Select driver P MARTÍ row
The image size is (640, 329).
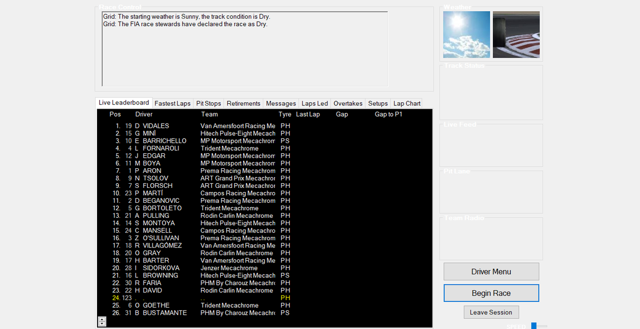(265, 193)
